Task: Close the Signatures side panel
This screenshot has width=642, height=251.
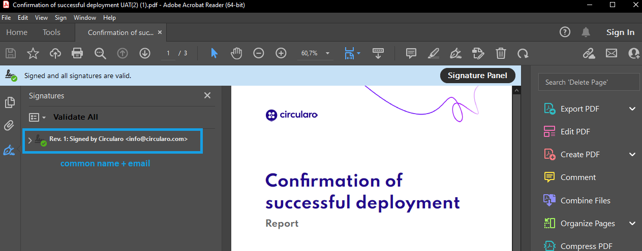Action: coord(207,95)
